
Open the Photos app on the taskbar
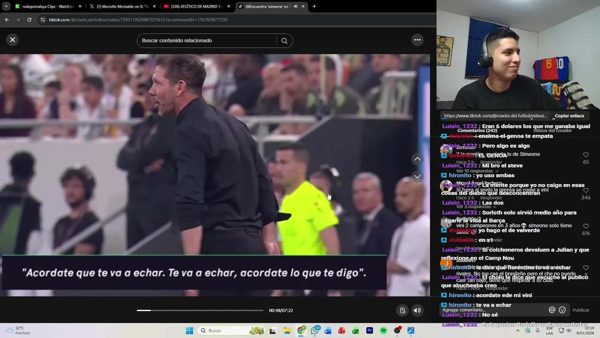411,330
